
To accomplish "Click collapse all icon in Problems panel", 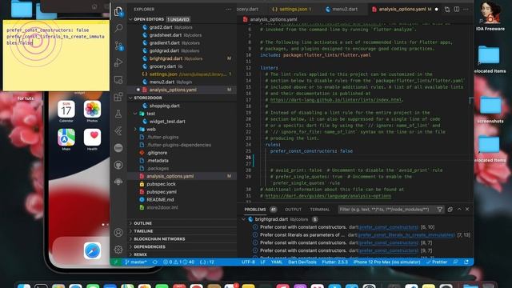I will [x=450, y=210].
